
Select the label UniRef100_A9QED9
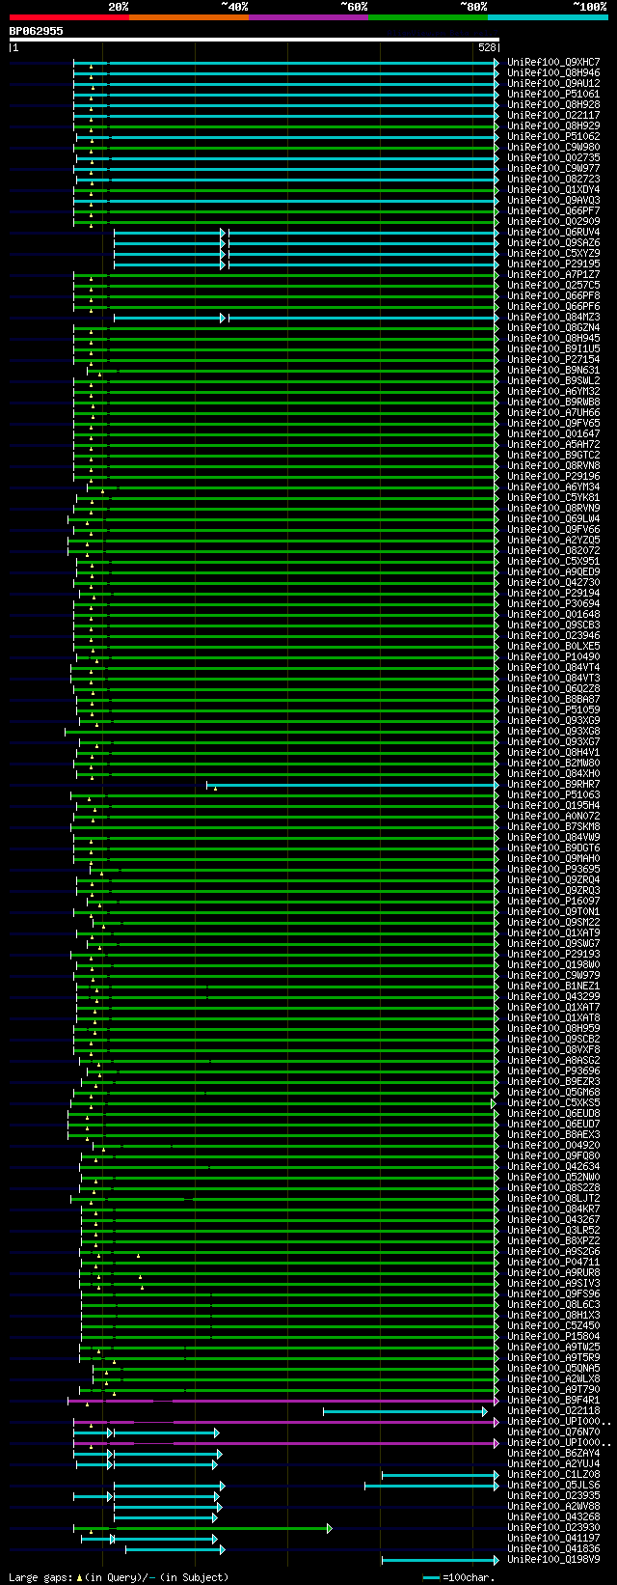(553, 571)
